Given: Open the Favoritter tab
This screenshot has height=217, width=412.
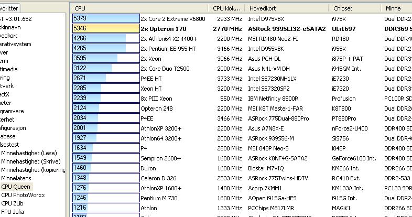Looking at the screenshot, I should click(10, 8).
